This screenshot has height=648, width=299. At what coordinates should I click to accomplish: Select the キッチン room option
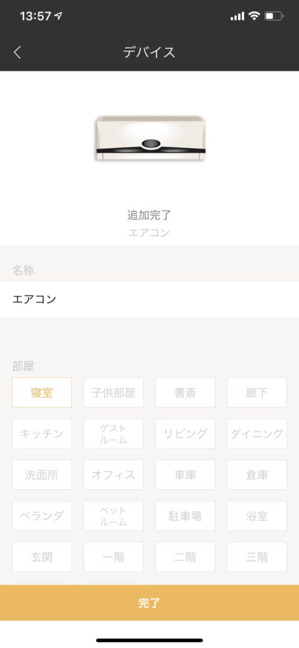click(x=42, y=433)
